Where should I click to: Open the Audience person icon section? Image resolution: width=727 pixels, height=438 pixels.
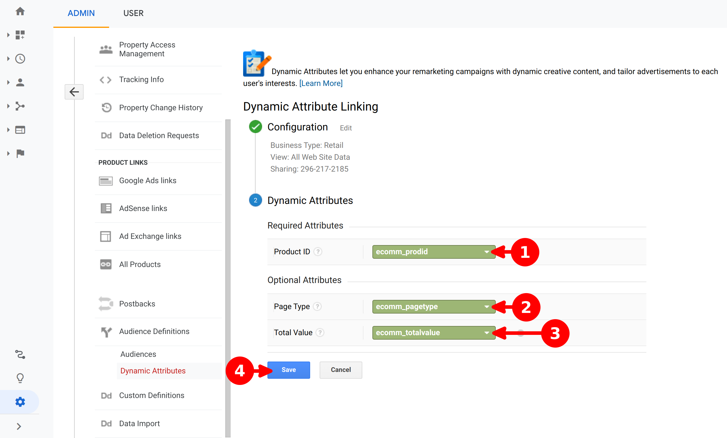(20, 82)
